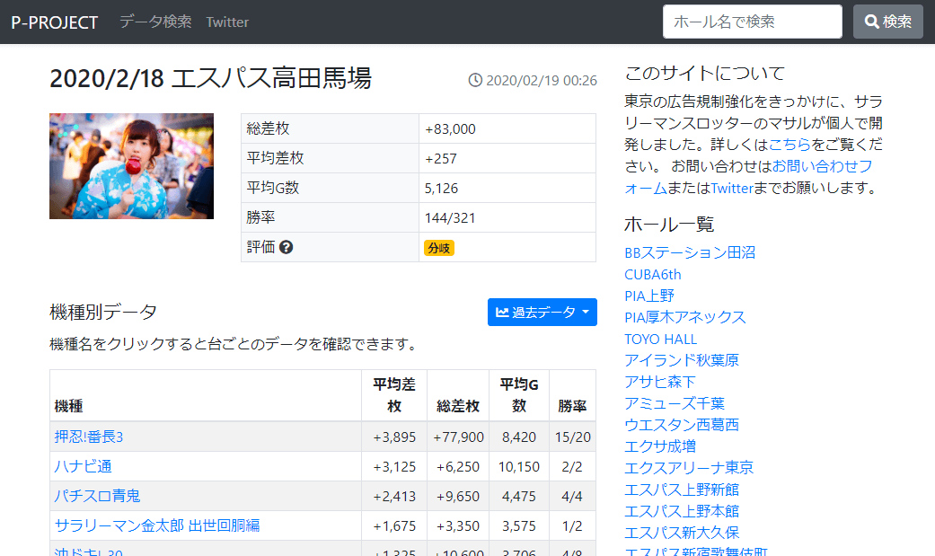Select the 5,126 average games value
This screenshot has width=935, height=556.
point(441,189)
